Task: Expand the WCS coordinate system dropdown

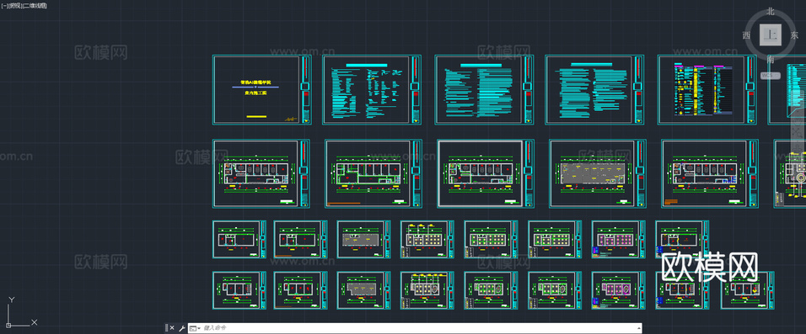Action: point(770,76)
